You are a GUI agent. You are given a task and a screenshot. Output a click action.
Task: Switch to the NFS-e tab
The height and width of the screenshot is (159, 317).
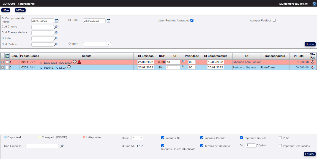pyautogui.click(x=20, y=10)
